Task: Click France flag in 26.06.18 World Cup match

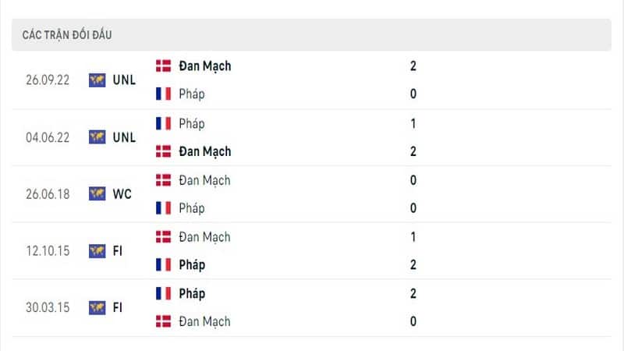Action: click(x=163, y=208)
